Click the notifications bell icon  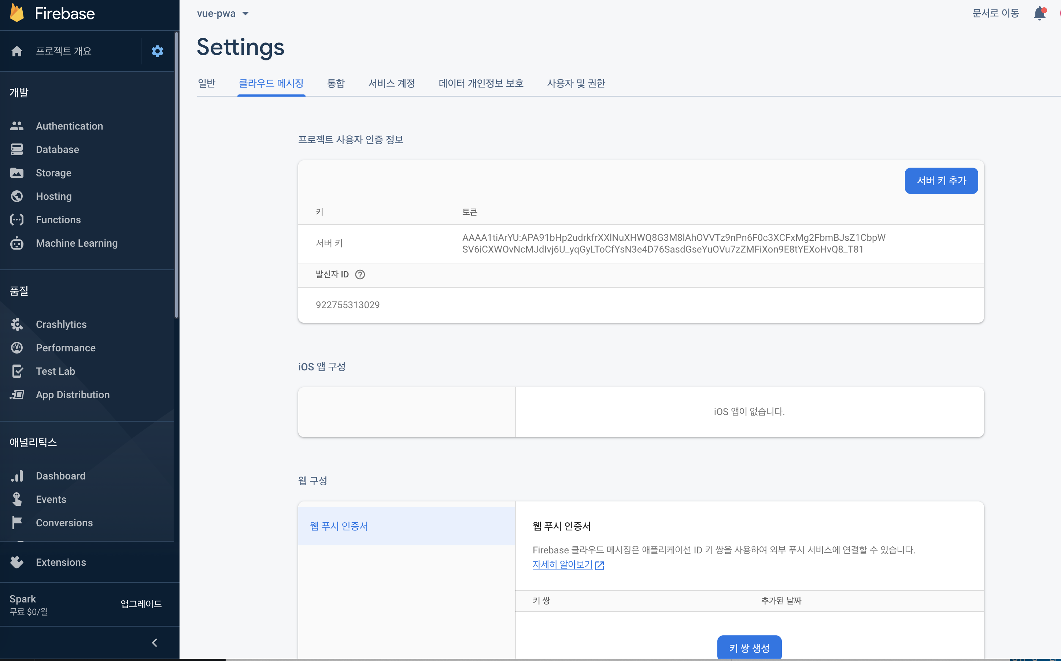[x=1039, y=14]
